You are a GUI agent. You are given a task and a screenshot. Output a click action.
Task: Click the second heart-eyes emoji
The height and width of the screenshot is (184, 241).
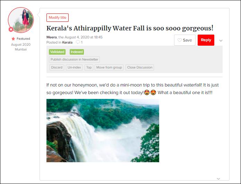pos(153,92)
